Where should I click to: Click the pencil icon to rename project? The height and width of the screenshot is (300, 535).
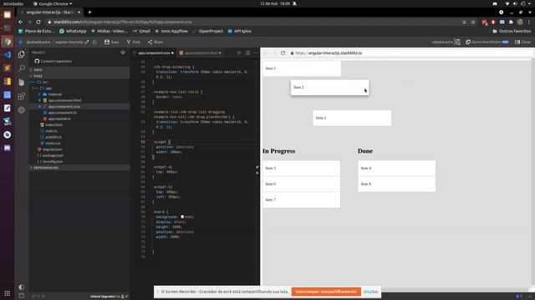[x=87, y=42]
